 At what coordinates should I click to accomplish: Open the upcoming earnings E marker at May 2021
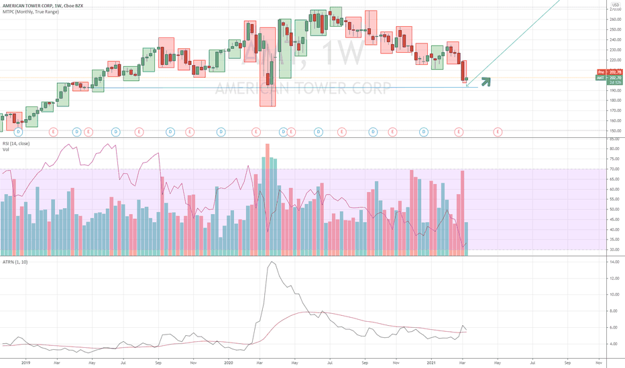click(498, 132)
